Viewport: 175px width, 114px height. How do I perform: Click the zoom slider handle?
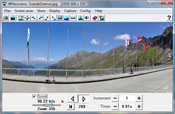coord(48,105)
